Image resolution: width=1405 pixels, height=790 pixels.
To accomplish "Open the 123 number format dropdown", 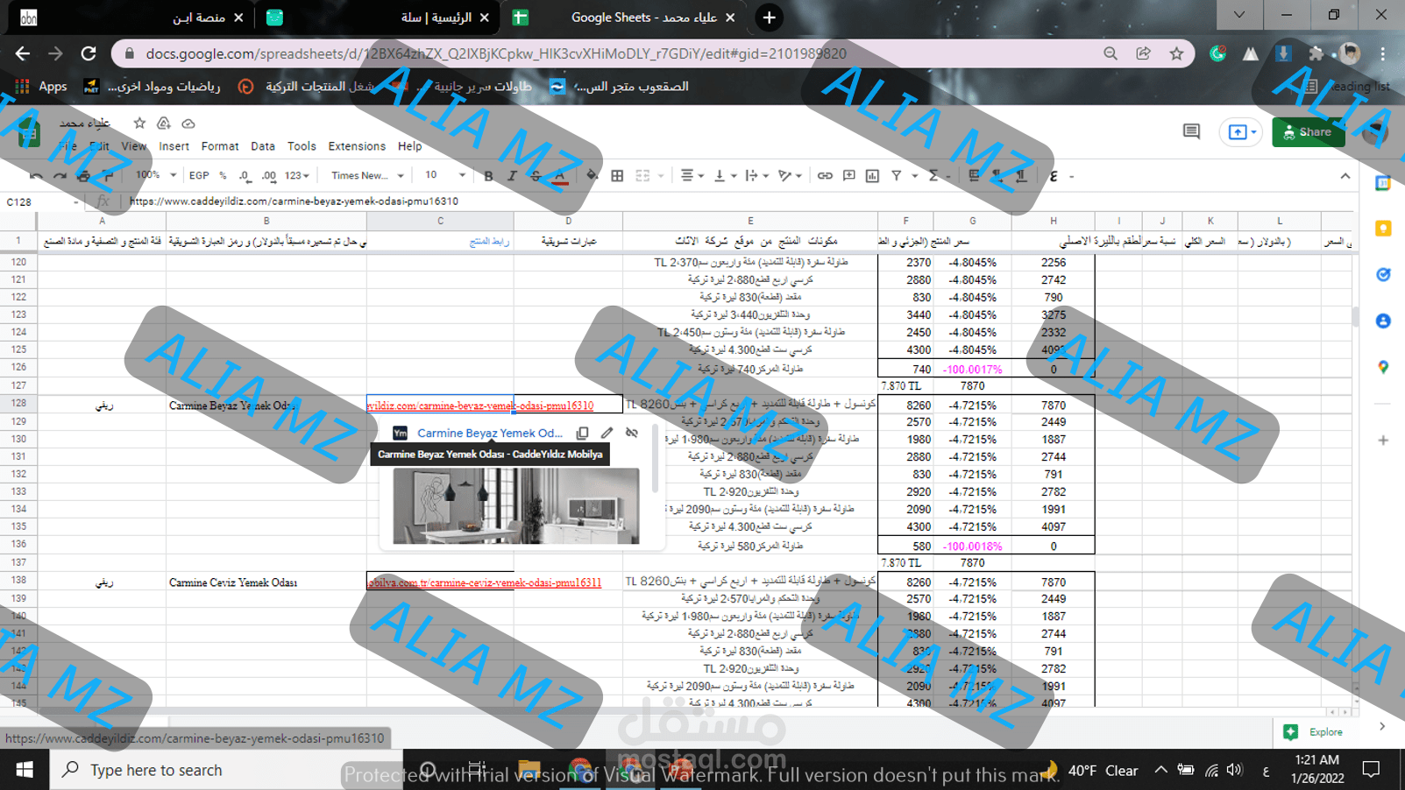I will [297, 176].
